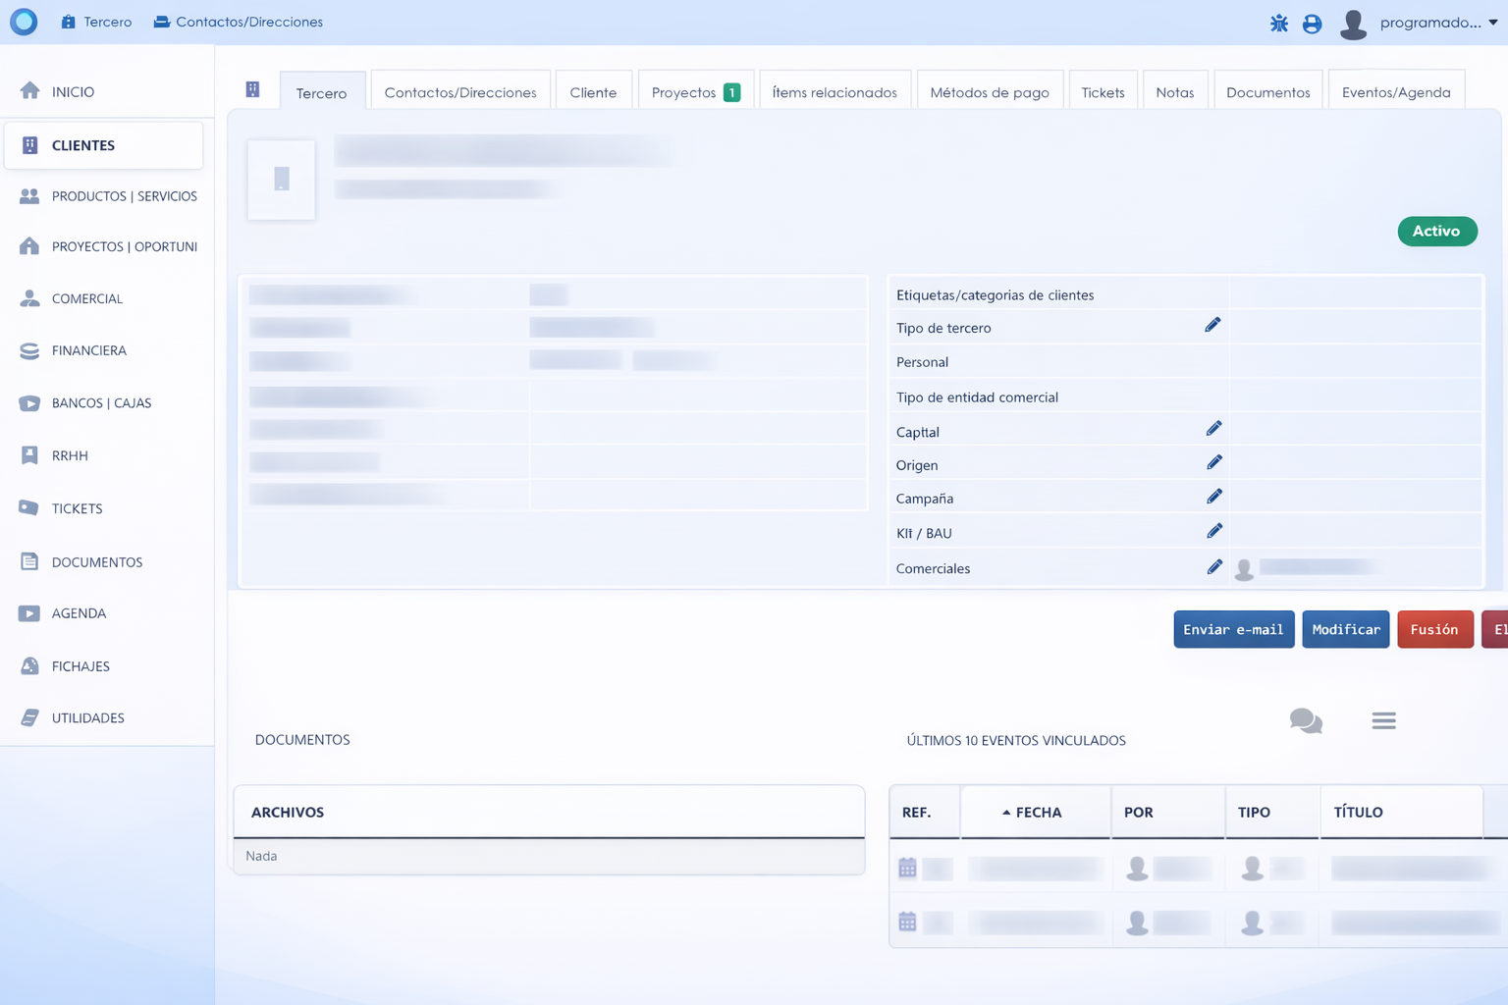
Task: Click the Modificar button
Action: point(1345,630)
